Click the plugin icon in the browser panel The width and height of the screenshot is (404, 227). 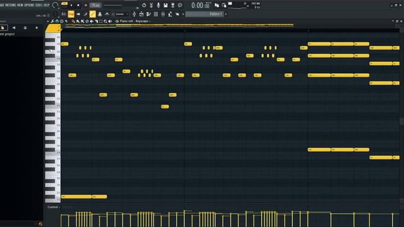pos(25,28)
